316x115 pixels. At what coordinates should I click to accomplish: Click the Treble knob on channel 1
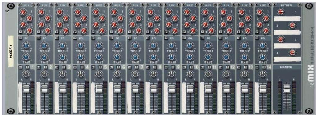tap(26, 46)
